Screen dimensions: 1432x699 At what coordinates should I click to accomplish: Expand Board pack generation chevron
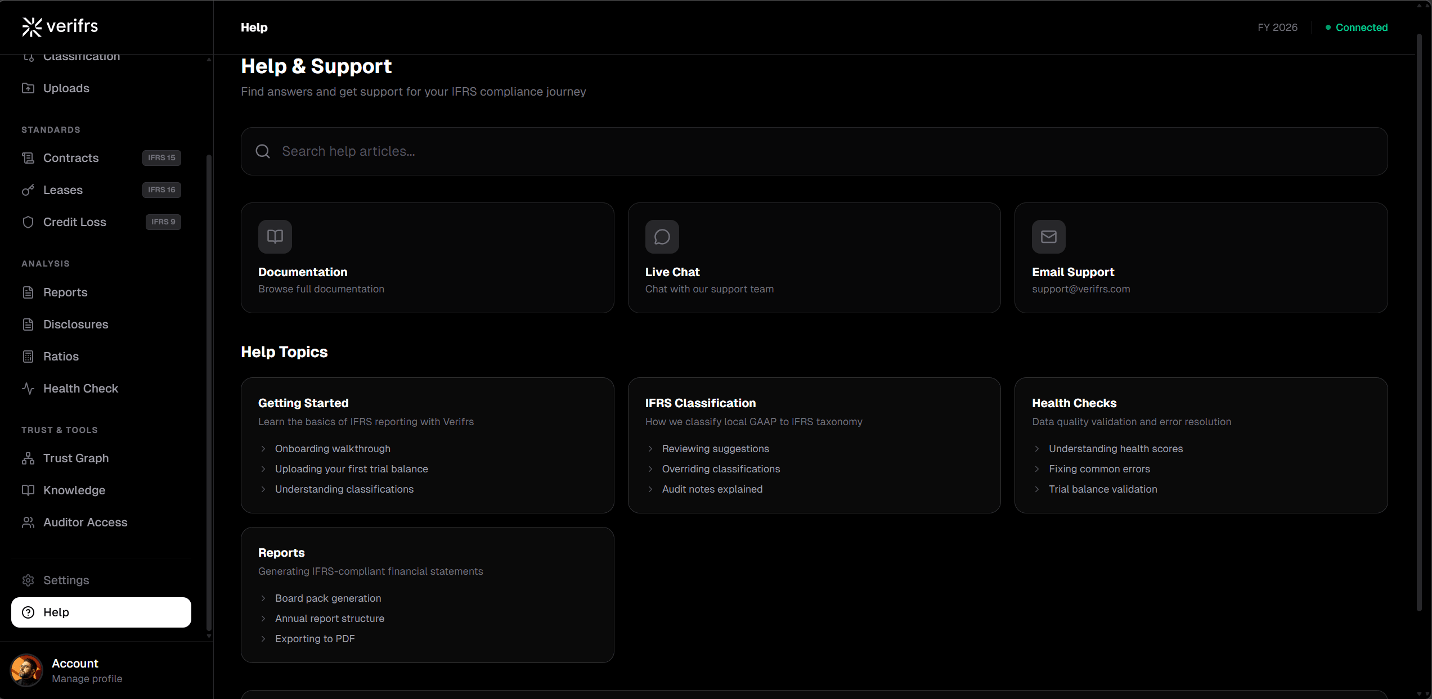click(x=263, y=598)
